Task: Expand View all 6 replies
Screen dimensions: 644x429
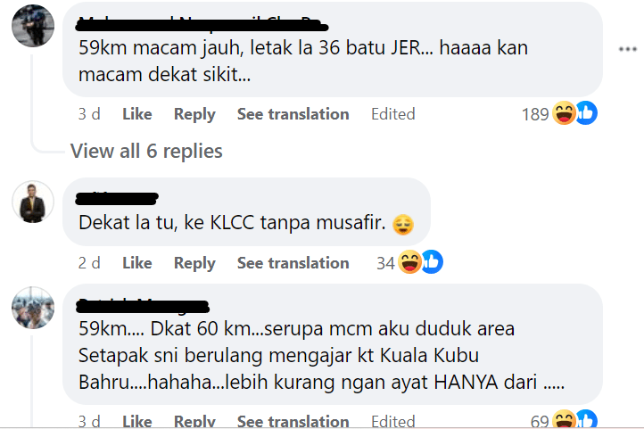Action: (146, 151)
